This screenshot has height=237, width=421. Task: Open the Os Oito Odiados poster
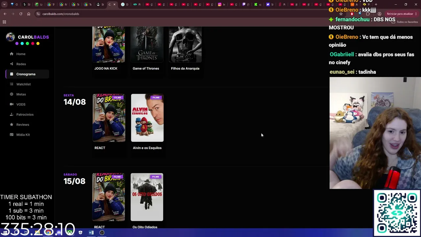pyautogui.click(x=147, y=197)
